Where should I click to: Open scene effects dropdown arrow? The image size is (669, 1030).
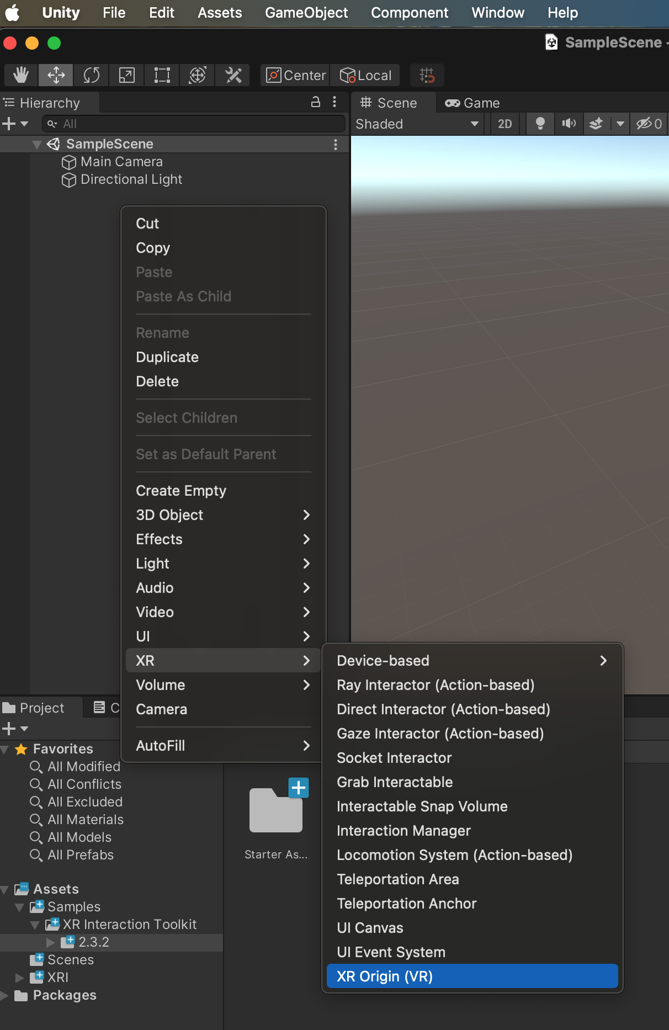[x=620, y=124]
